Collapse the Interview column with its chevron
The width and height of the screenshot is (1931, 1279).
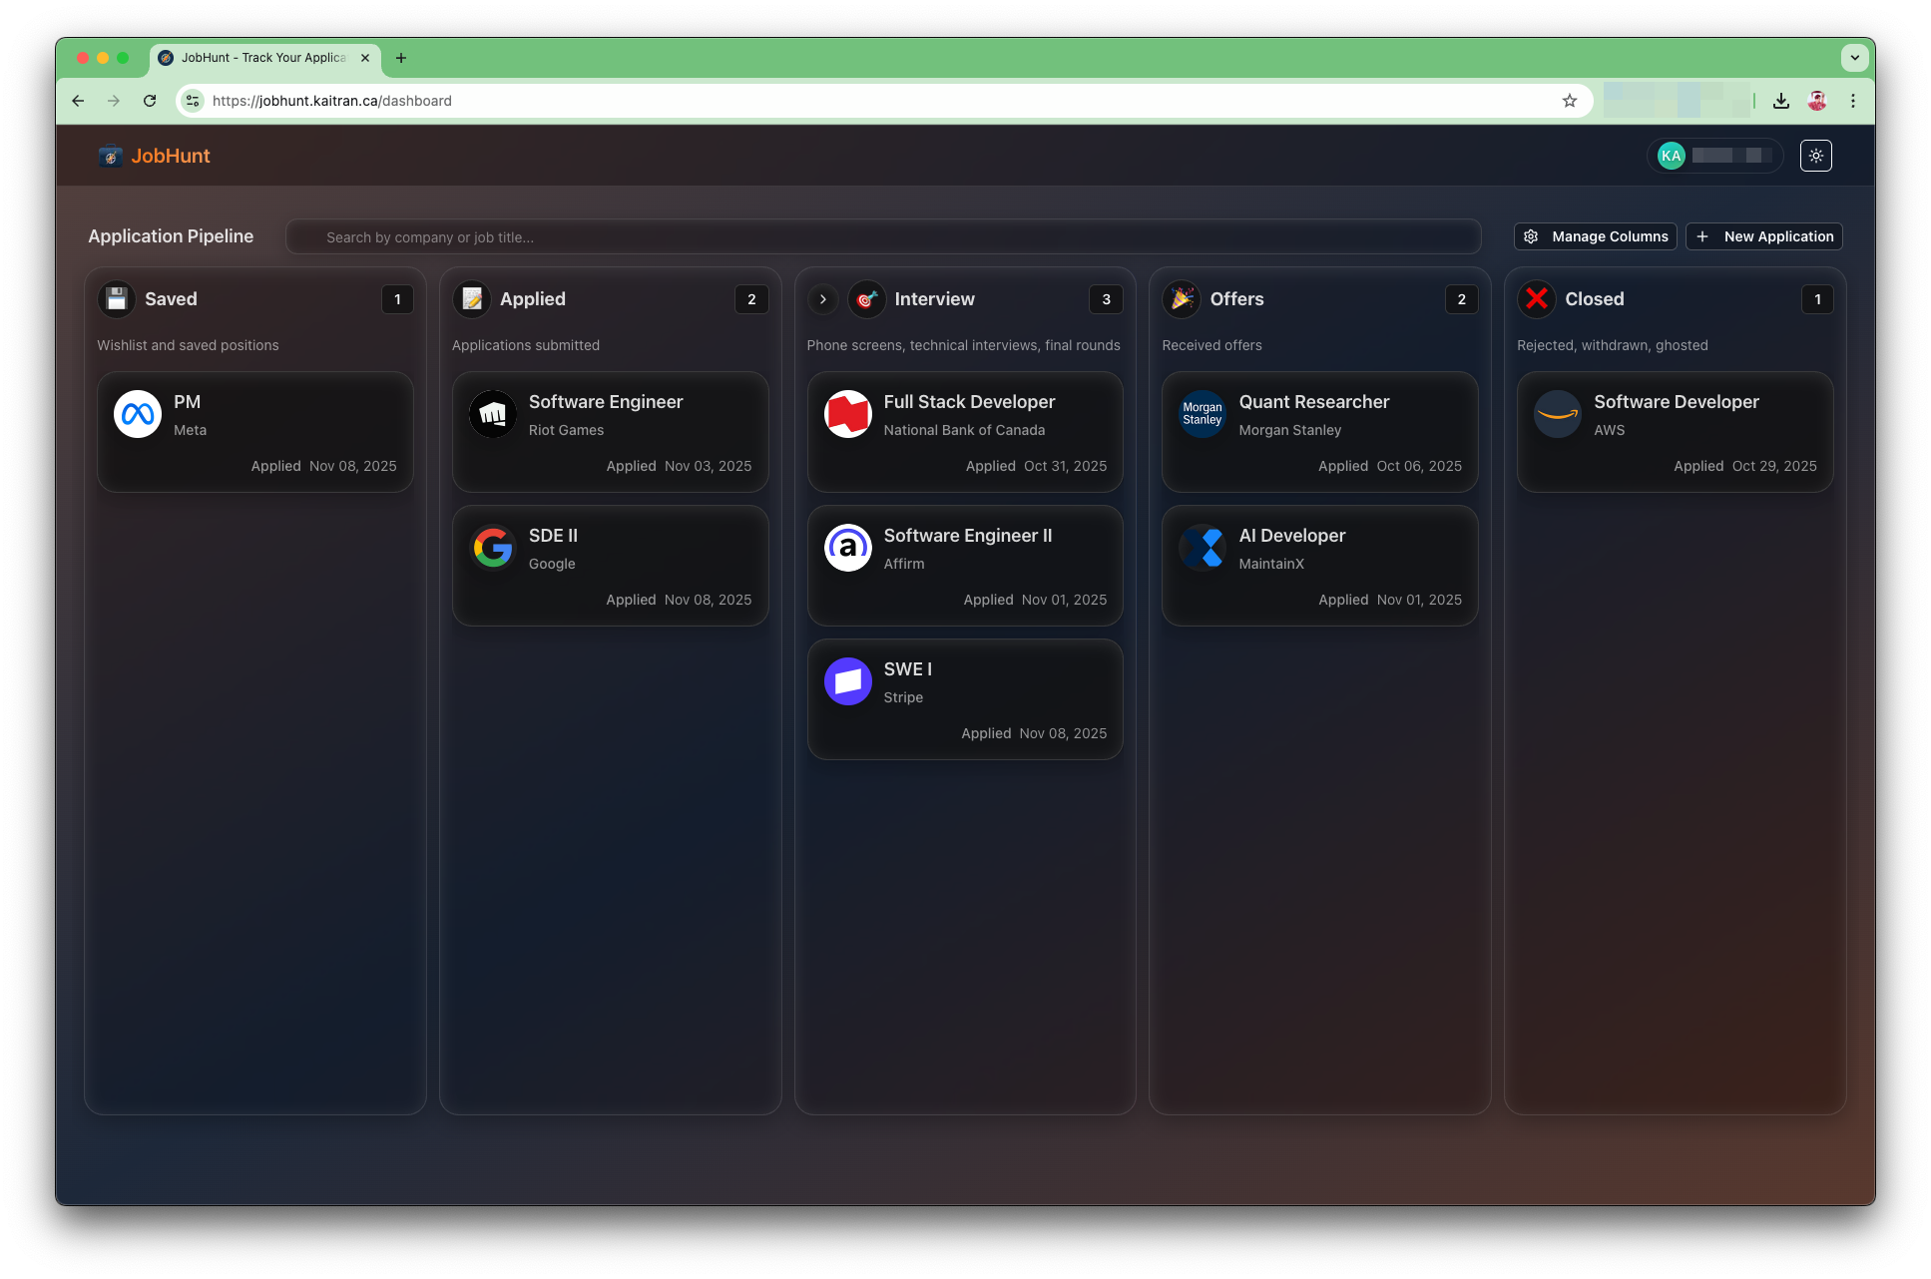[x=822, y=298]
